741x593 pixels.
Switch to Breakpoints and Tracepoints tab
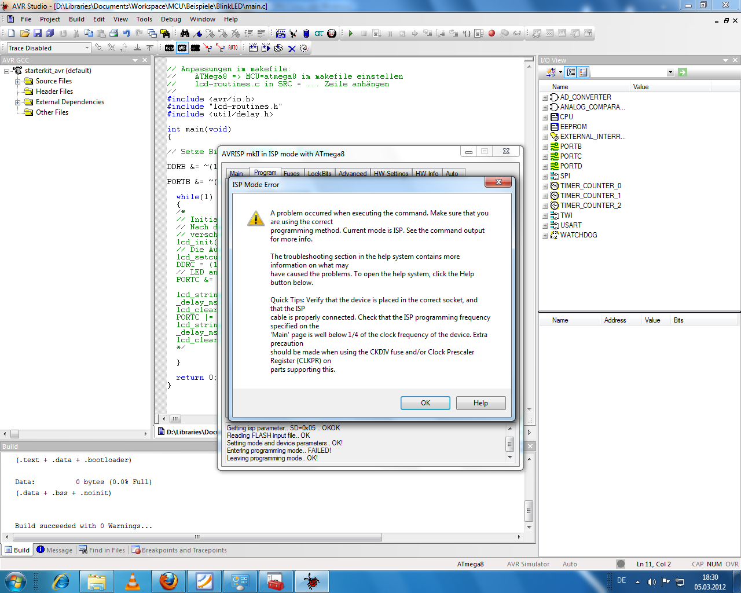pos(179,550)
